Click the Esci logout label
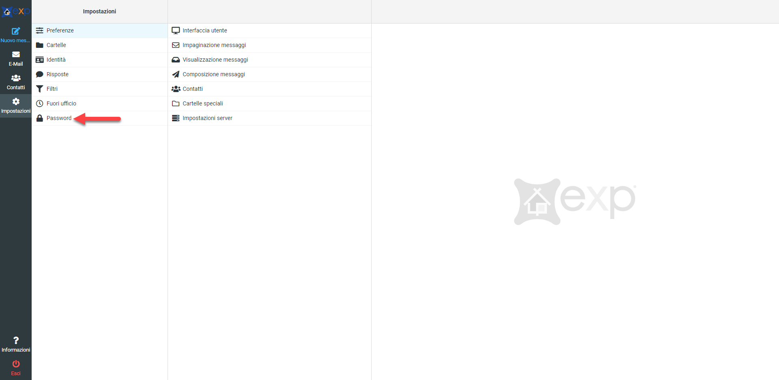 [16, 374]
